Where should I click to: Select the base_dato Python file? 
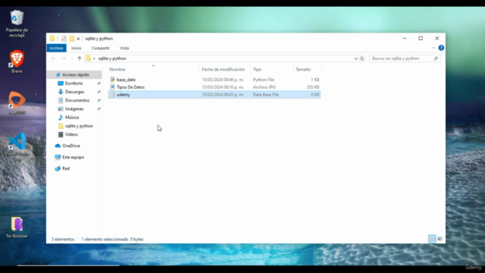pyautogui.click(x=214, y=80)
